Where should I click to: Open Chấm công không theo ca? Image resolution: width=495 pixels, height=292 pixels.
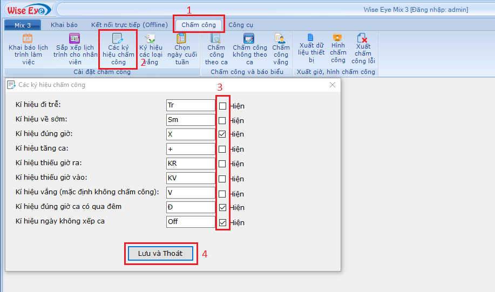point(249,49)
